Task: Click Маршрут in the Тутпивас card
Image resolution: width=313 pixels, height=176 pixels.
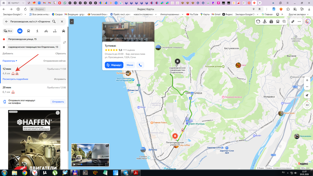Action: (114, 65)
